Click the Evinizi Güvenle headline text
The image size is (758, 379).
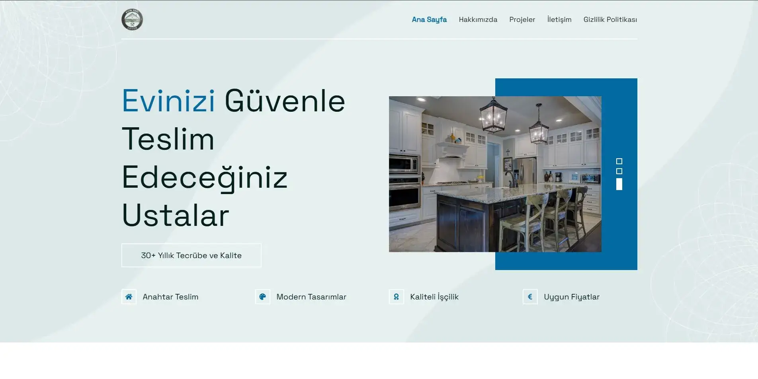(x=233, y=101)
